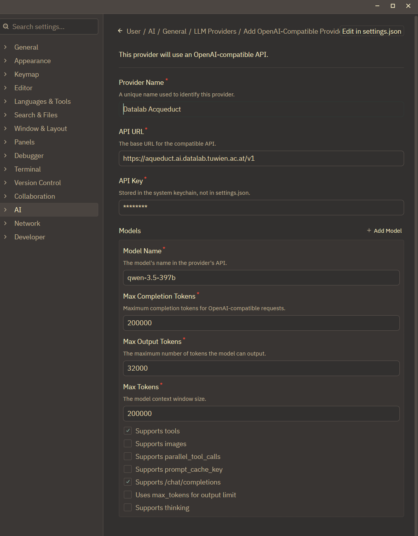Minimize the settings window
Screen dimensions: 418x536
377,6
